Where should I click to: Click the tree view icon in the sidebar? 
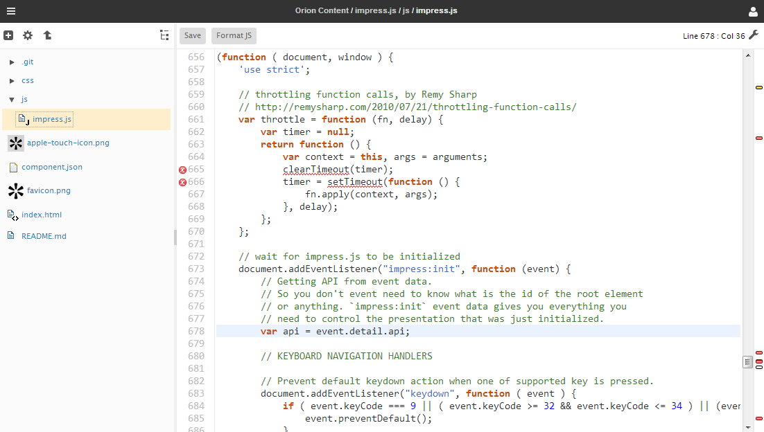[x=164, y=35]
